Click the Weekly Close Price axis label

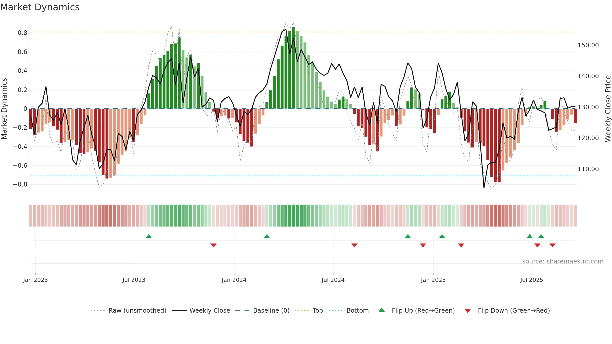608,109
